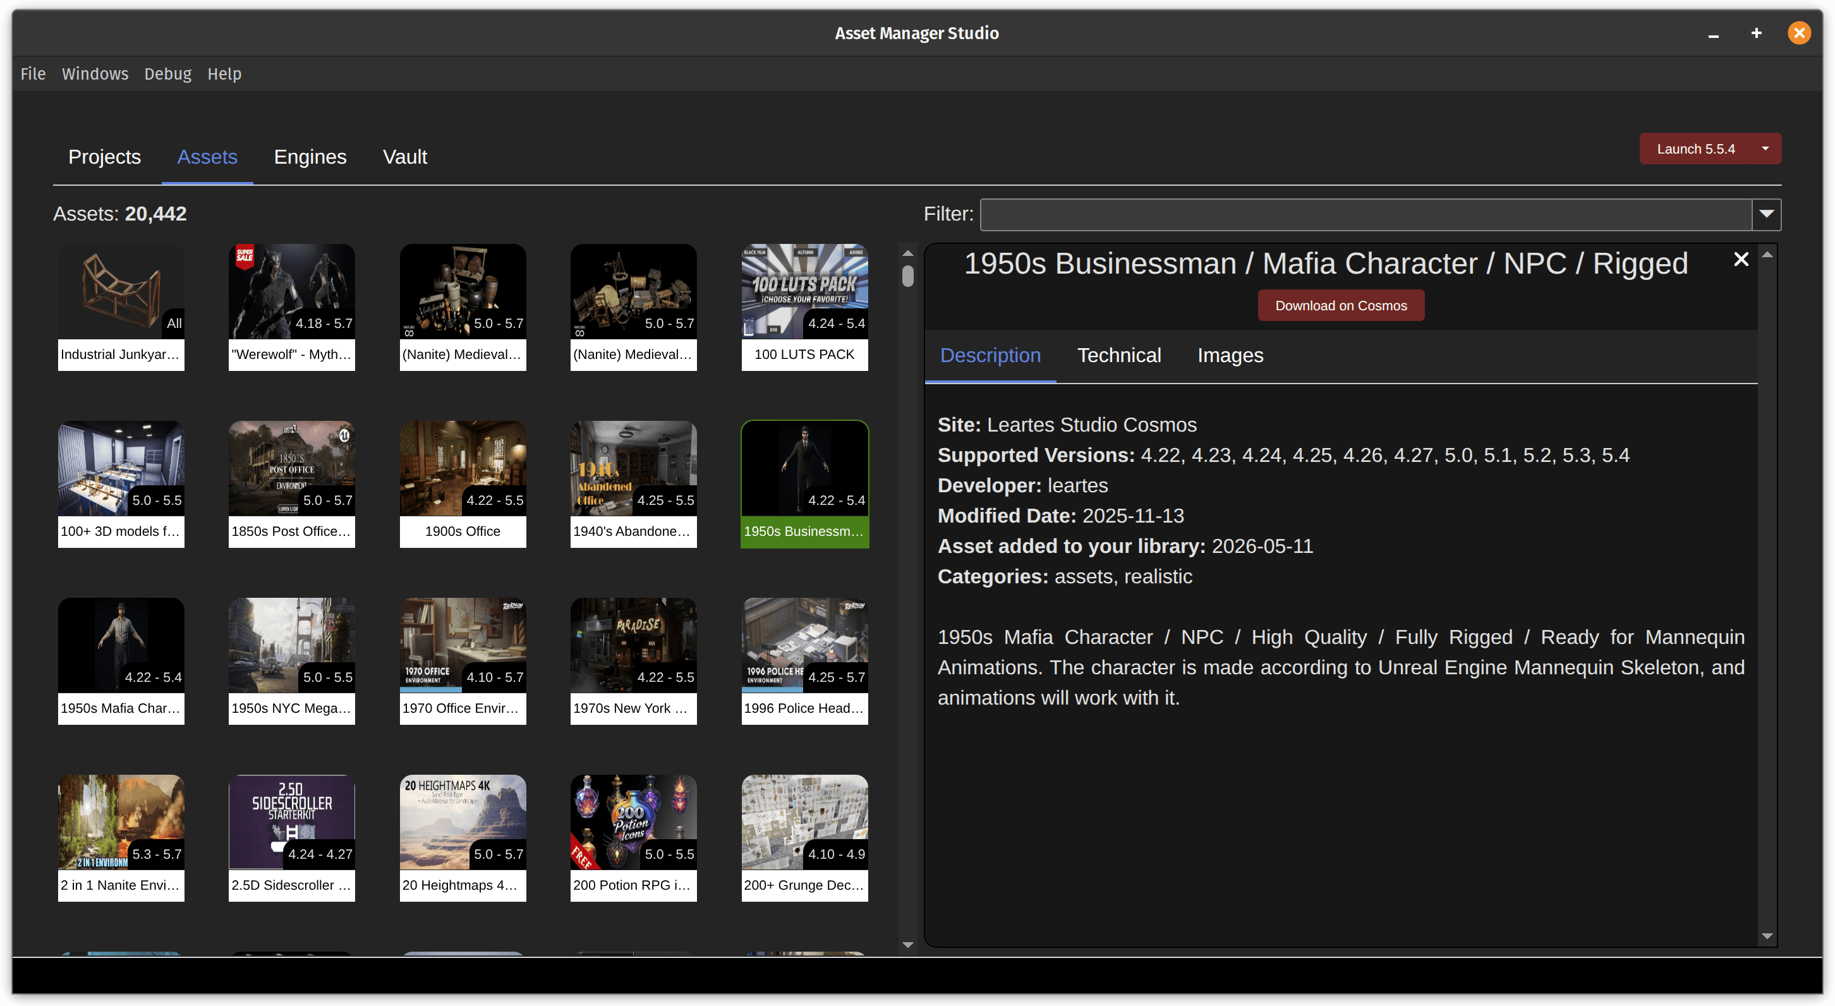Select the Assets tab

click(207, 157)
